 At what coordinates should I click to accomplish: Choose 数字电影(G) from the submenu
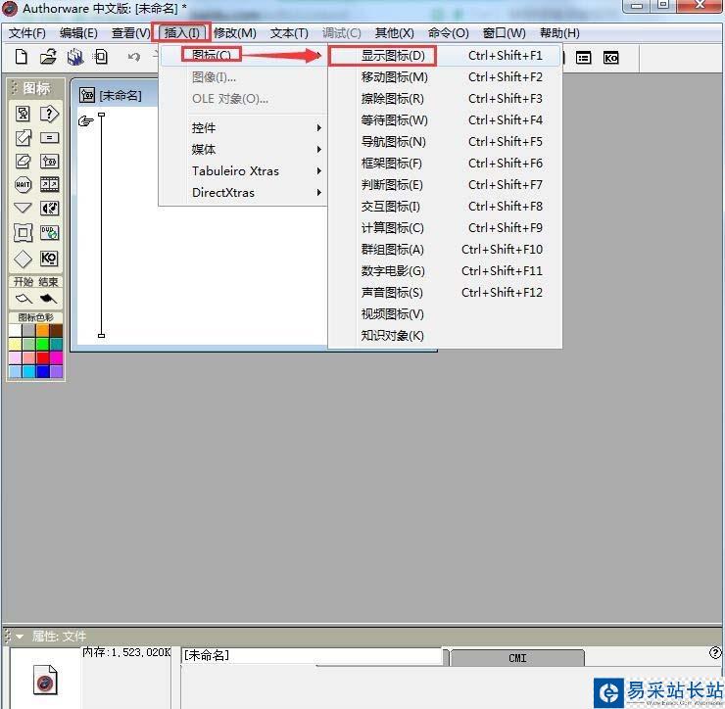[445, 271]
